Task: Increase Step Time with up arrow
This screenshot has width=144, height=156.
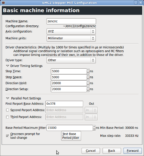Action: coord(88,70)
